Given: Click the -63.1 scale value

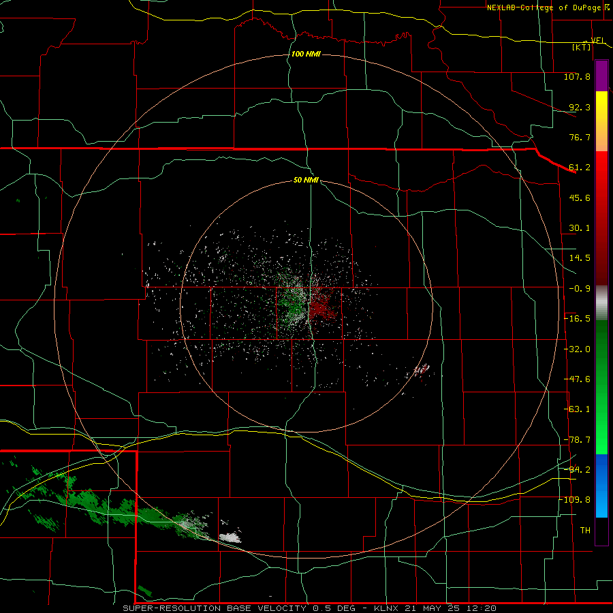Looking at the screenshot, I should (577, 409).
